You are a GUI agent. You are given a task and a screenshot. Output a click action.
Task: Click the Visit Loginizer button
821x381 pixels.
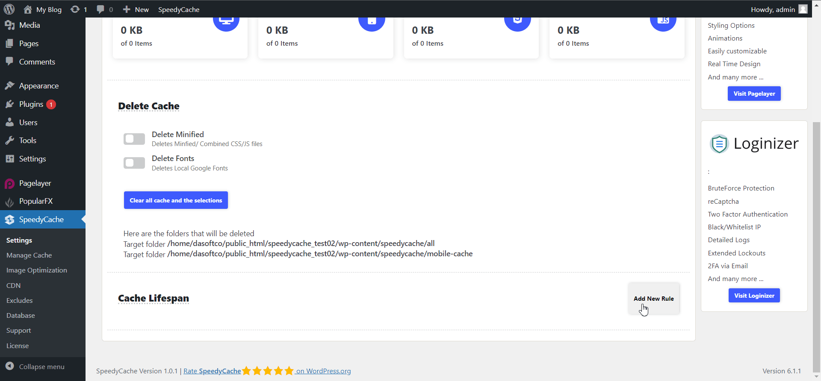coord(754,296)
